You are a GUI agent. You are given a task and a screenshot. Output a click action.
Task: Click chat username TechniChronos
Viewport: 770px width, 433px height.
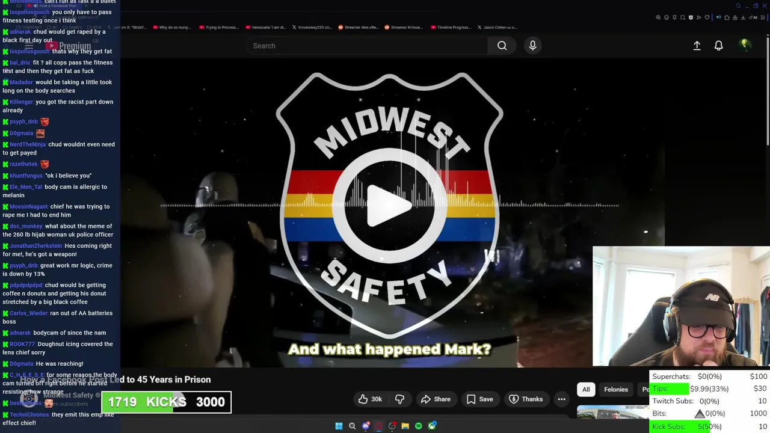click(x=29, y=415)
